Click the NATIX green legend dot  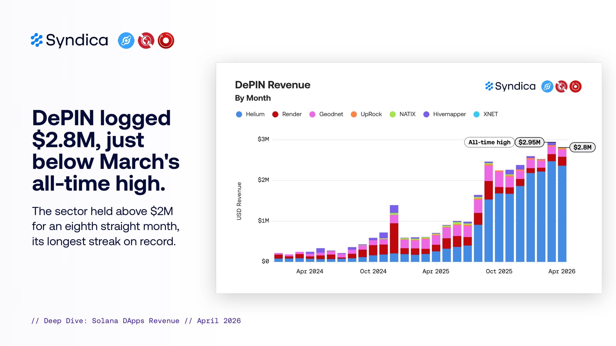coord(393,114)
